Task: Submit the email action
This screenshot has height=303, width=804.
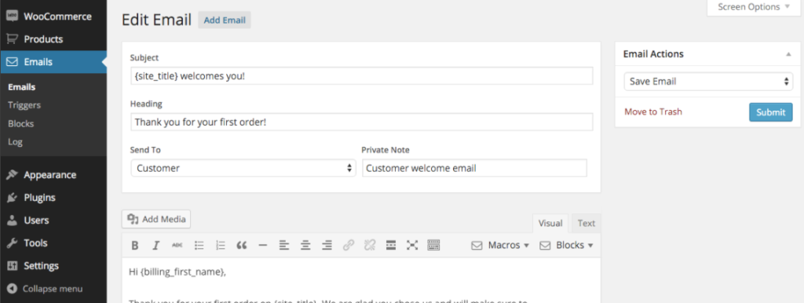Action: click(x=771, y=112)
